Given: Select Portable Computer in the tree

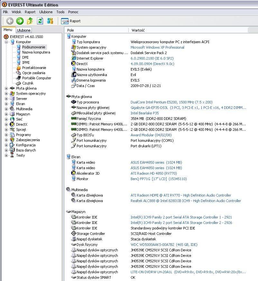Looking at the screenshot, I should tap(36, 78).
